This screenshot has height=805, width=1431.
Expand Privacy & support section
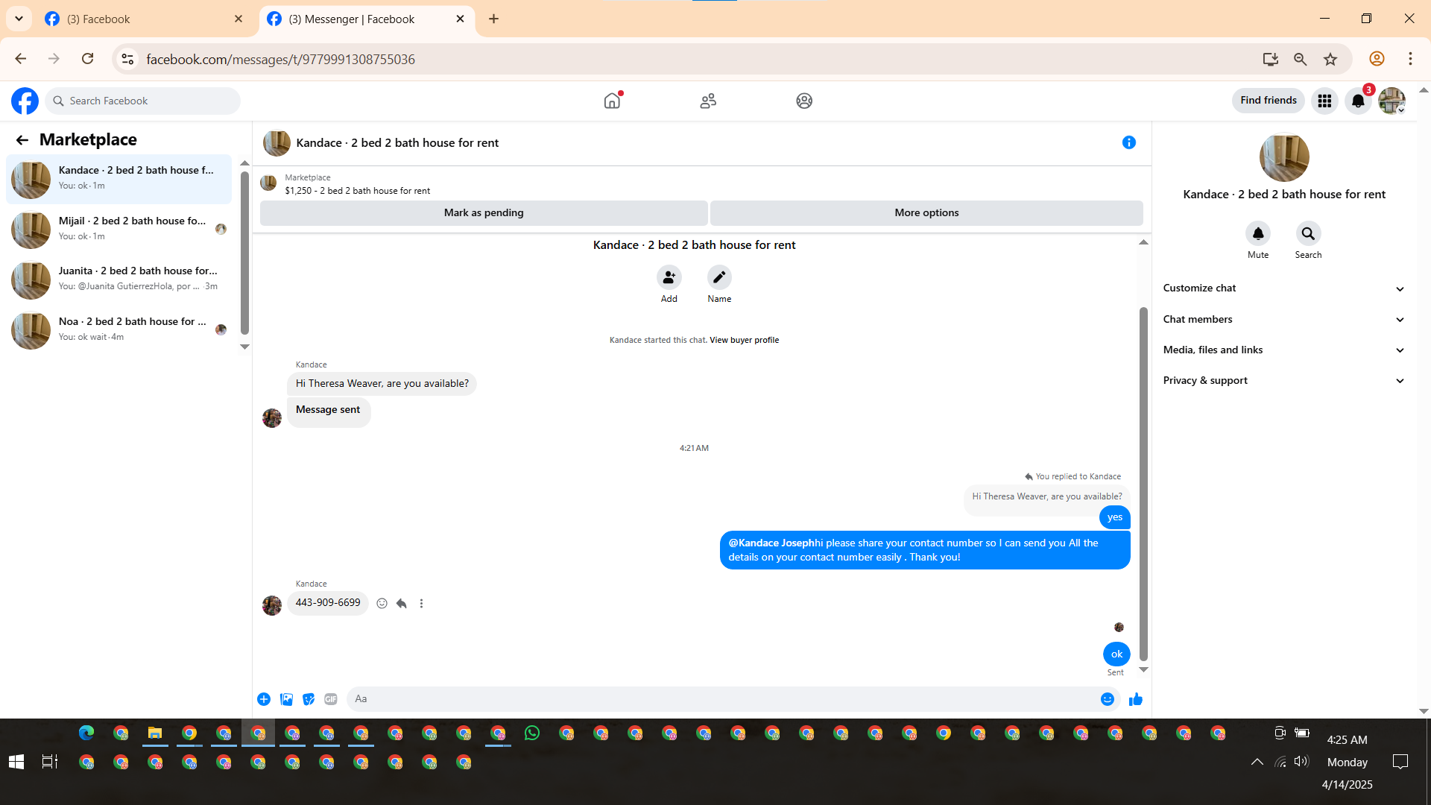(1282, 380)
